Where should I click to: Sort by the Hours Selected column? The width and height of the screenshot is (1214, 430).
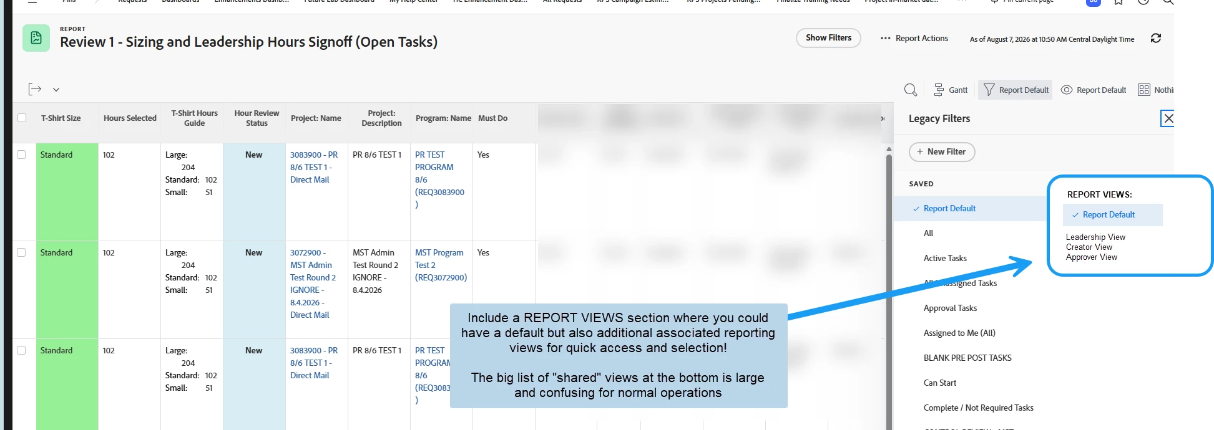click(x=130, y=118)
